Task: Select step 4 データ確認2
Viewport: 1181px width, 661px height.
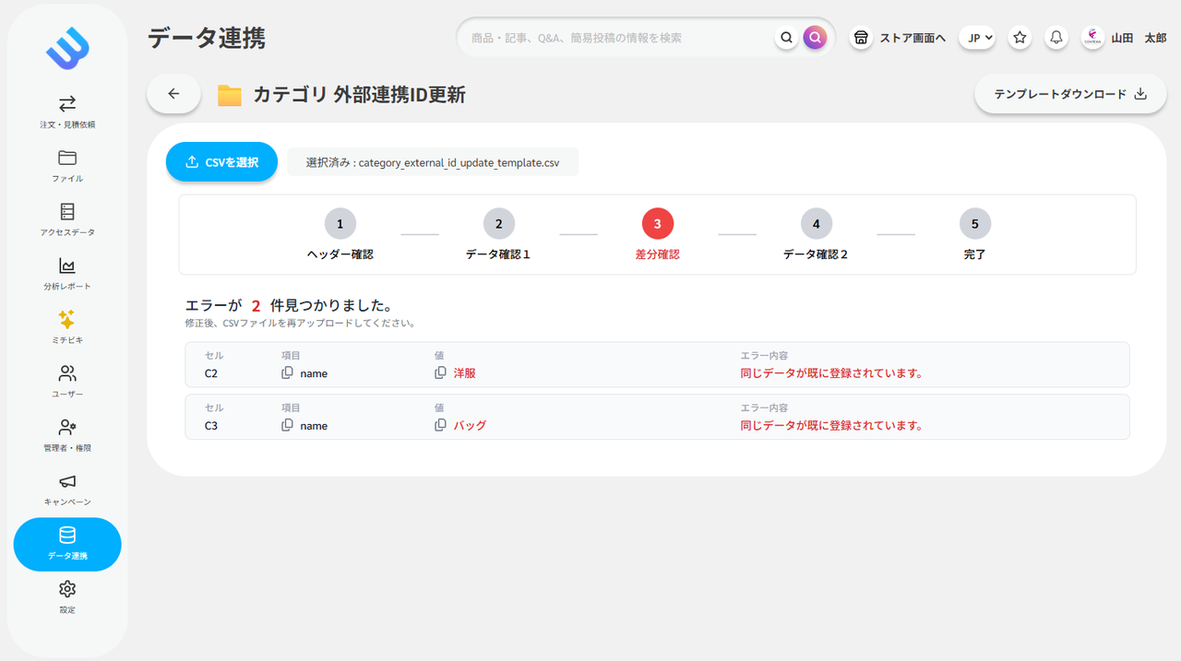Action: (x=816, y=223)
